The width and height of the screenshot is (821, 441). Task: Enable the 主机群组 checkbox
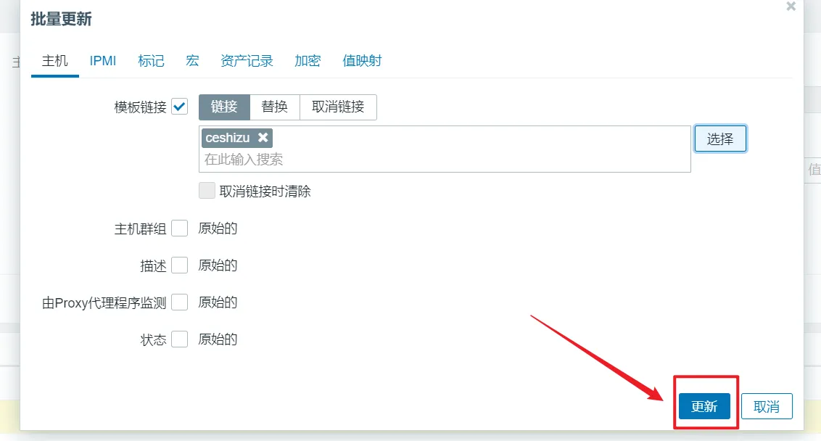click(180, 228)
